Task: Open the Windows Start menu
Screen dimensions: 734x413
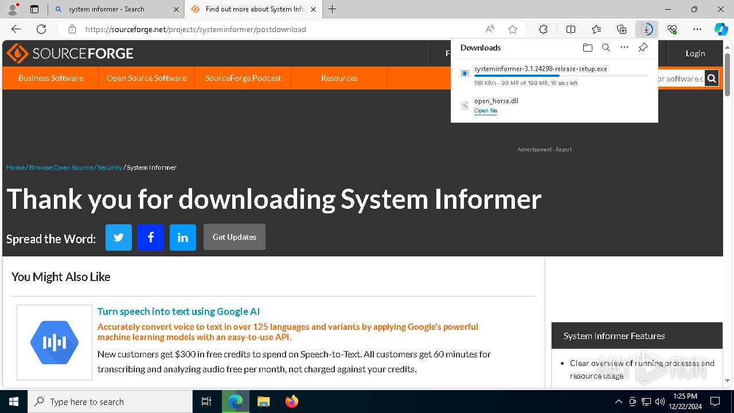Action: (x=14, y=402)
